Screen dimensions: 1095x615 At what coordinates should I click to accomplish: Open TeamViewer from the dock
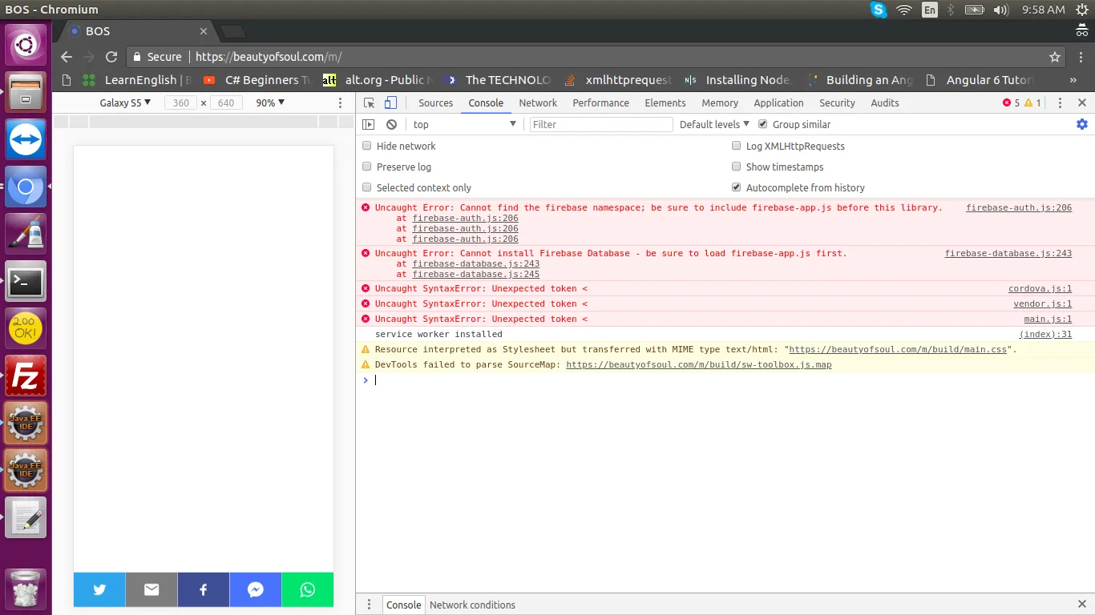click(x=26, y=140)
